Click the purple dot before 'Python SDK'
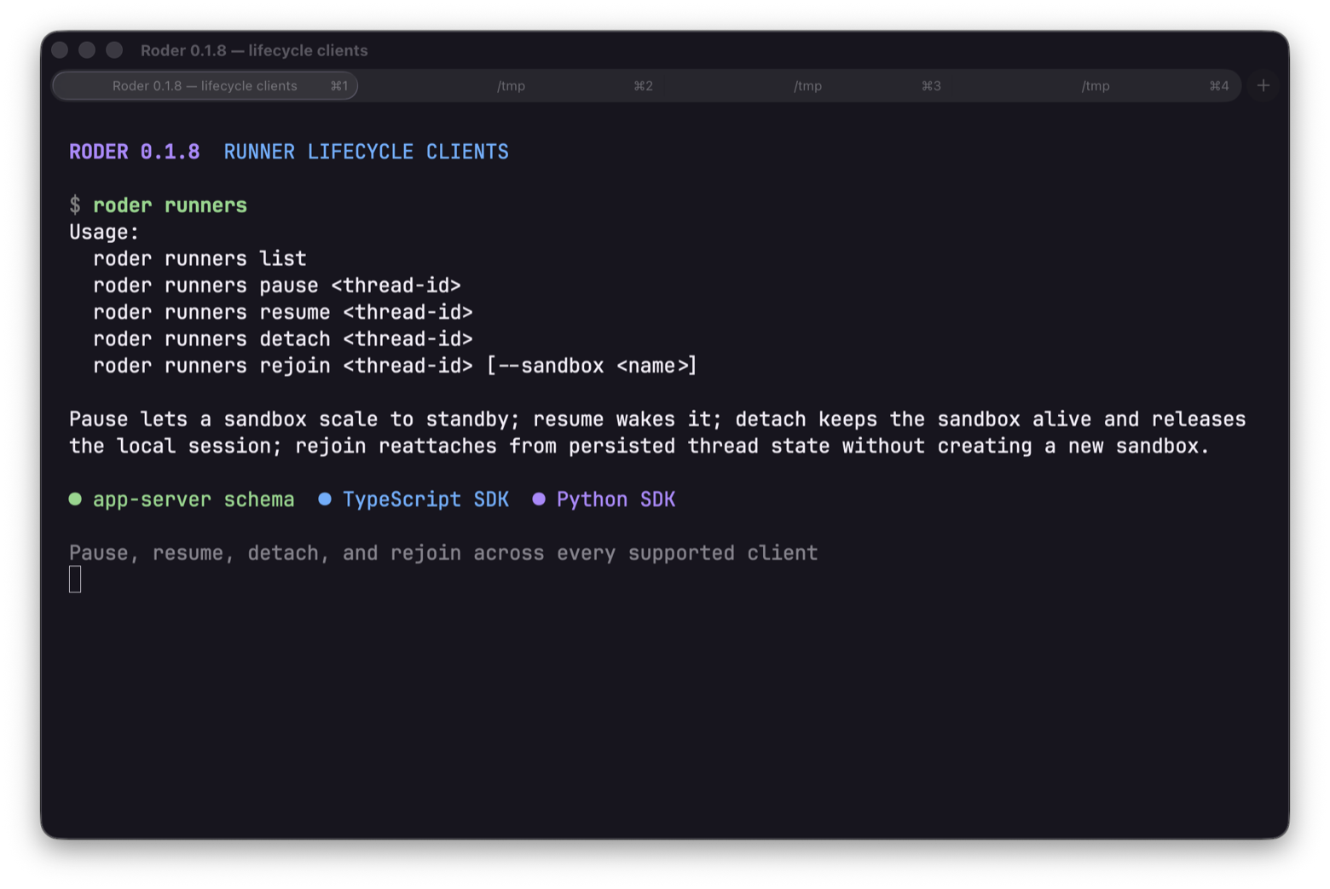The image size is (1330, 889). pos(539,499)
